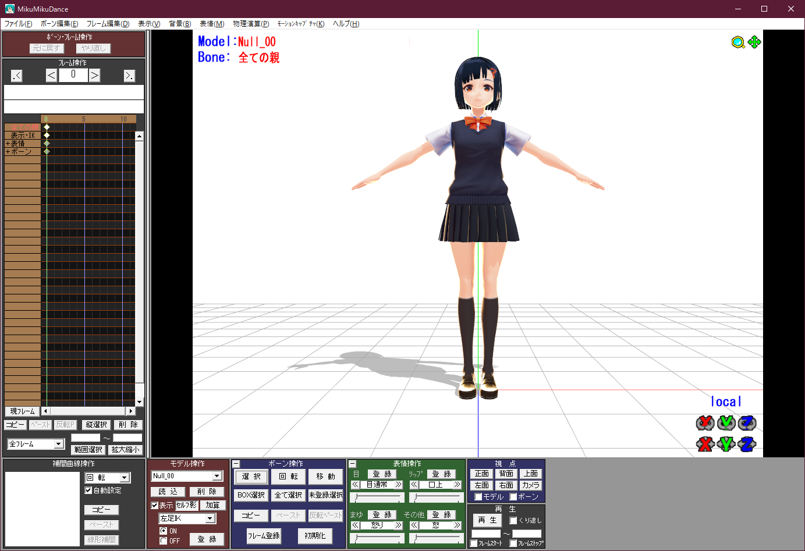Open the 物理演算(P) menu

click(x=251, y=24)
